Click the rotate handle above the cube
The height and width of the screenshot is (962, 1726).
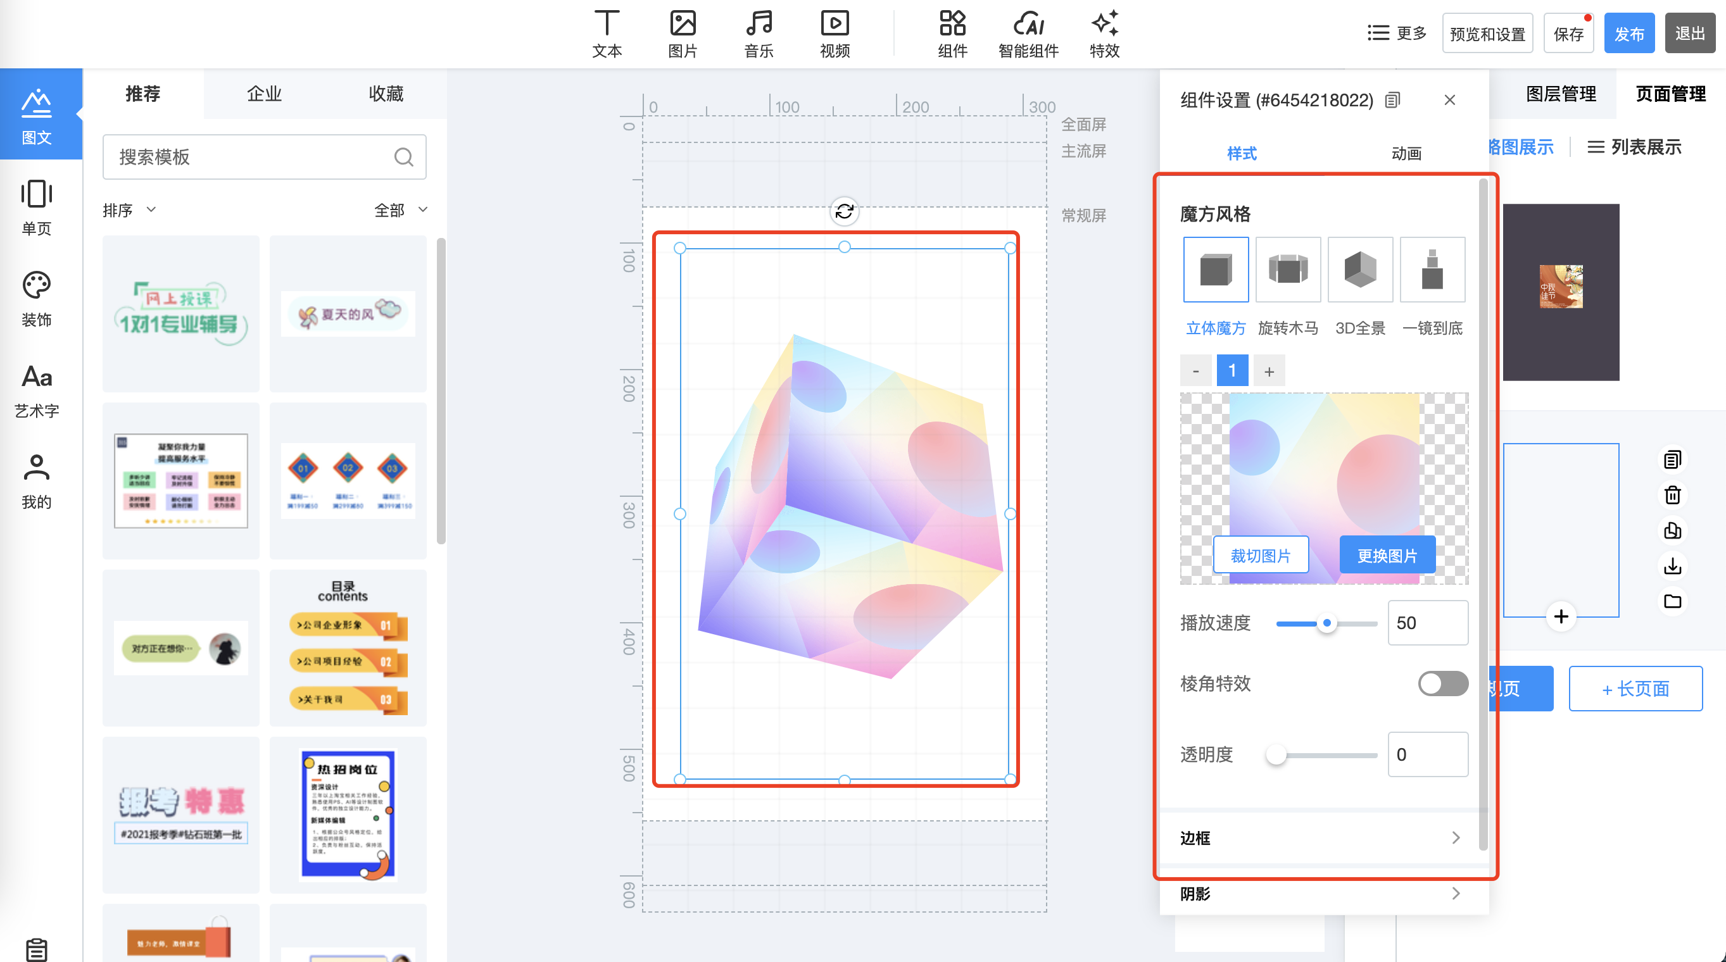[844, 211]
